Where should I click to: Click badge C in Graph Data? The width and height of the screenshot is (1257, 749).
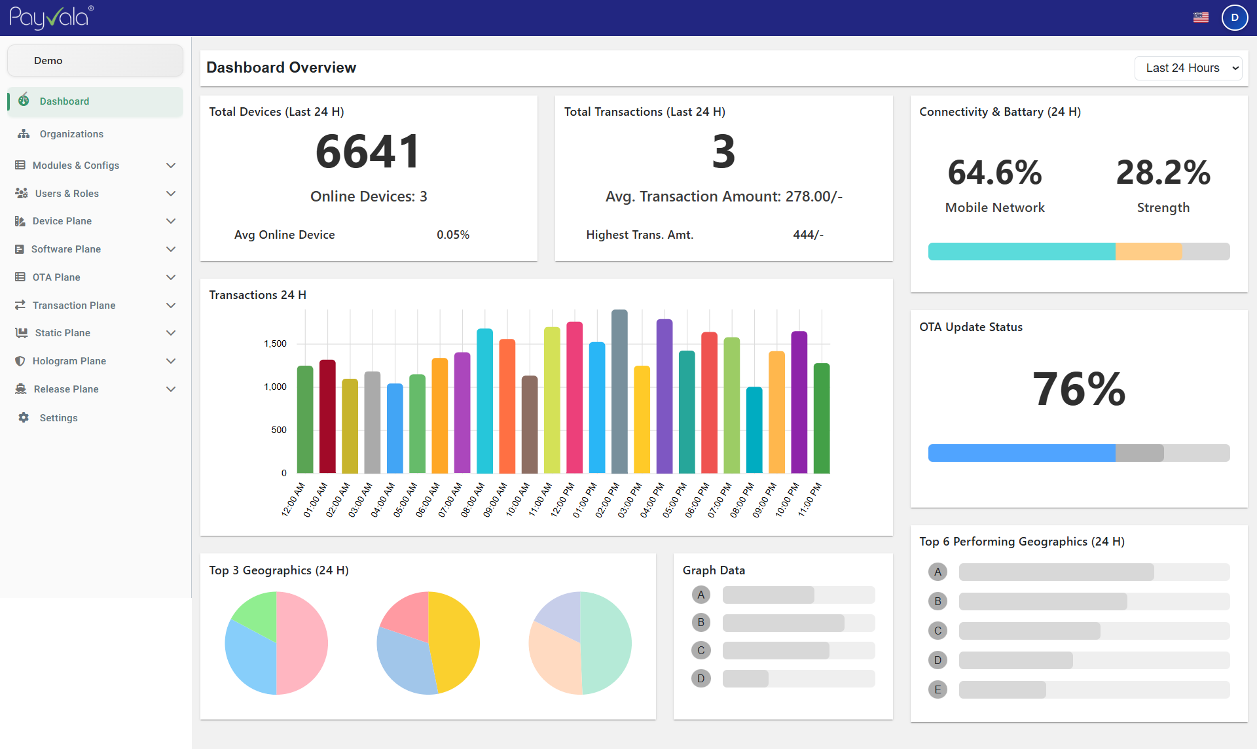(x=701, y=650)
